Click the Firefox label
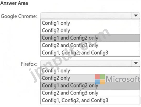Screen dimensions: 141x107 pyautogui.click(x=29, y=64)
